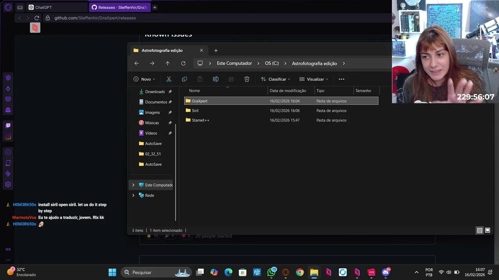Open the Novo dropdown menu
Screen dimensions: 499x280
pos(144,79)
